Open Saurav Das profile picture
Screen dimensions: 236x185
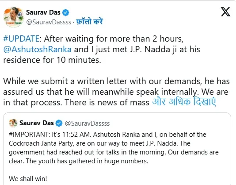point(14,17)
